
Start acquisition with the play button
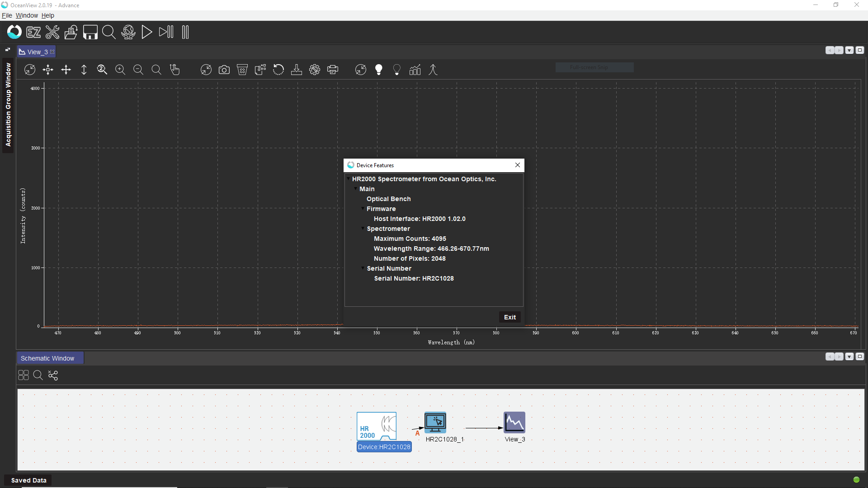[x=146, y=32]
